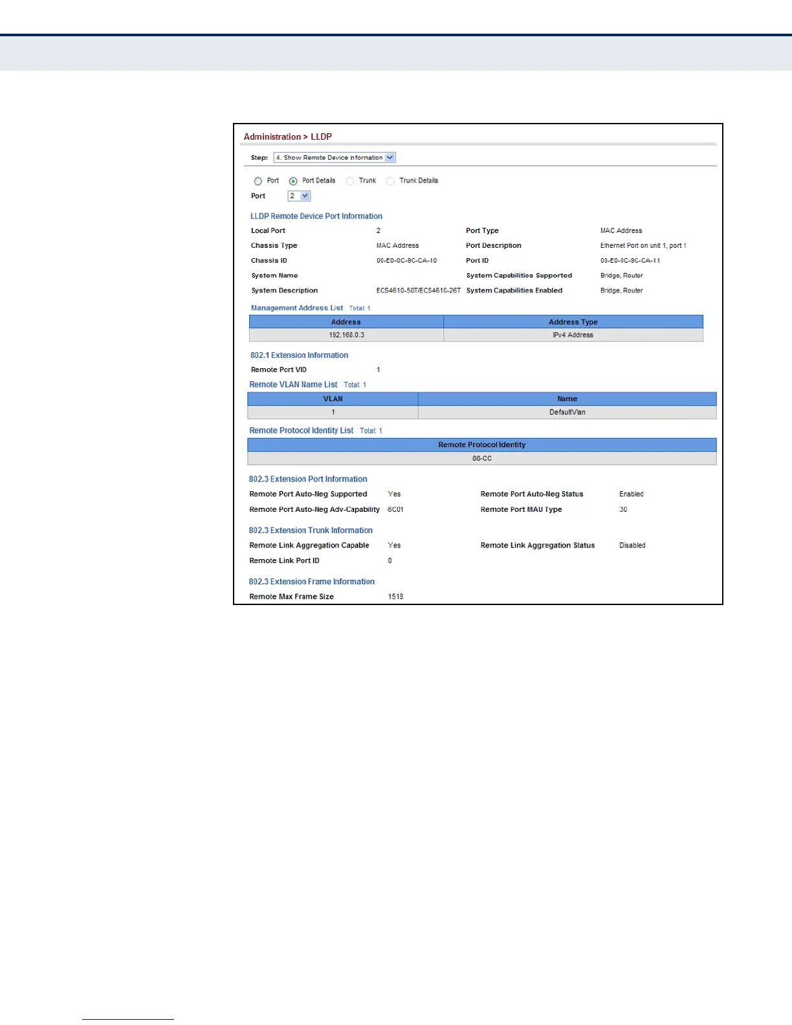Click the Remote Protocol Identity List heading

tap(302, 430)
